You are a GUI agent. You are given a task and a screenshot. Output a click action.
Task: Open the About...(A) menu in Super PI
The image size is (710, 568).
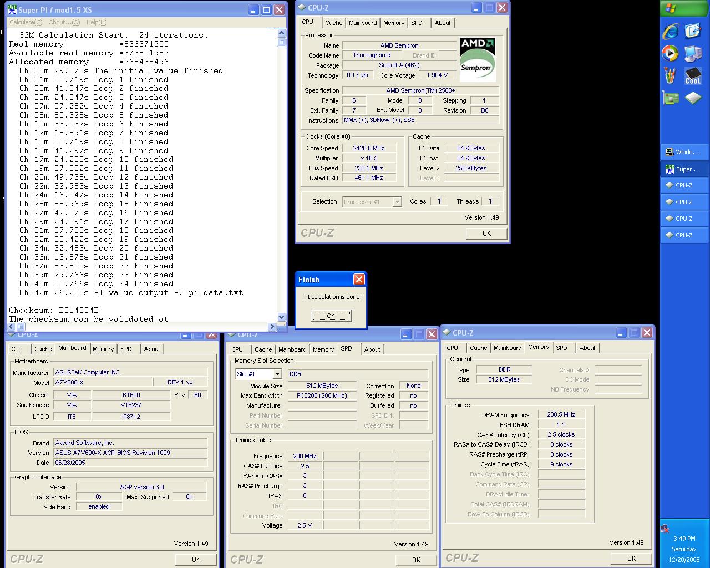[x=64, y=22]
